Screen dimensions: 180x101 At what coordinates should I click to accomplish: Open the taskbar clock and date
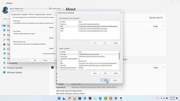(172, 98)
